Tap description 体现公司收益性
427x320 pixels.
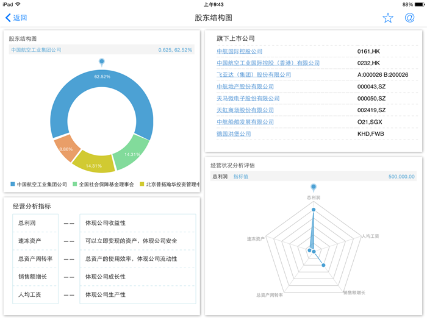pyautogui.click(x=106, y=223)
